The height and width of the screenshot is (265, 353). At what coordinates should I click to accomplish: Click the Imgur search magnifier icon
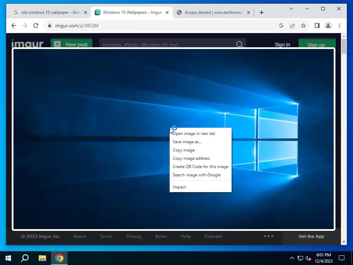(x=240, y=44)
